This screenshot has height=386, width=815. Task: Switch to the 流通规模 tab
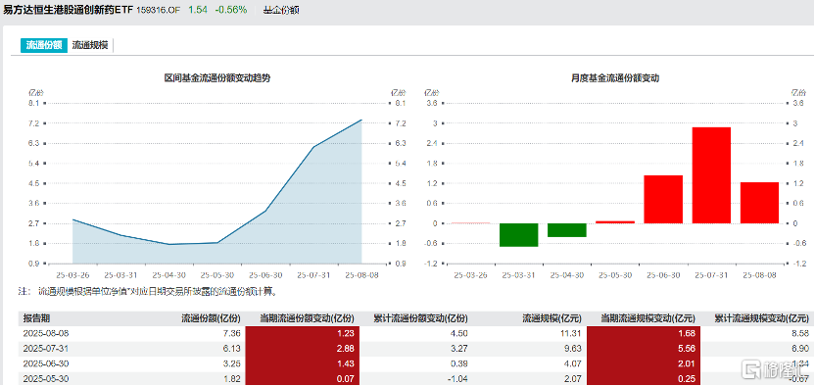click(x=90, y=45)
